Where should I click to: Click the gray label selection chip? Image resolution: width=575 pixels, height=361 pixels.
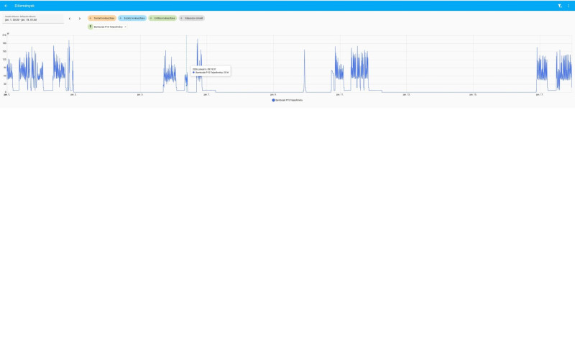192,18
